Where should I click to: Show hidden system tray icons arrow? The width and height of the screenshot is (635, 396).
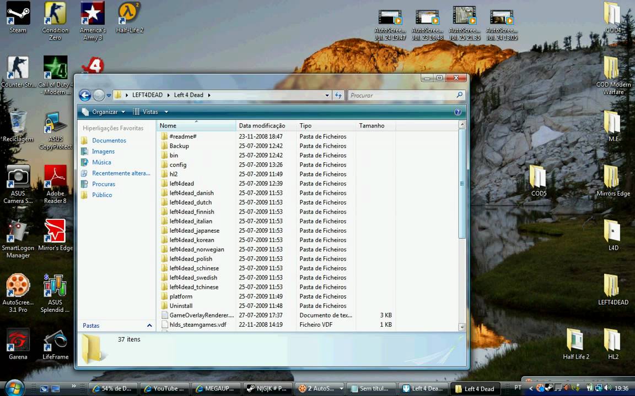[530, 389]
